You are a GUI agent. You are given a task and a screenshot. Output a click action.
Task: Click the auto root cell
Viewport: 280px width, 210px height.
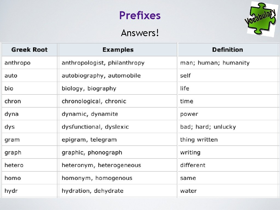click(11, 76)
